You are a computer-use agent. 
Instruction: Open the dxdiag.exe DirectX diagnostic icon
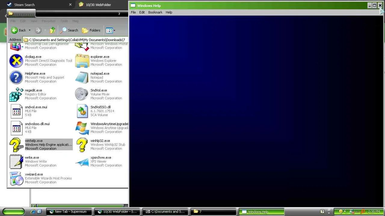(x=16, y=61)
